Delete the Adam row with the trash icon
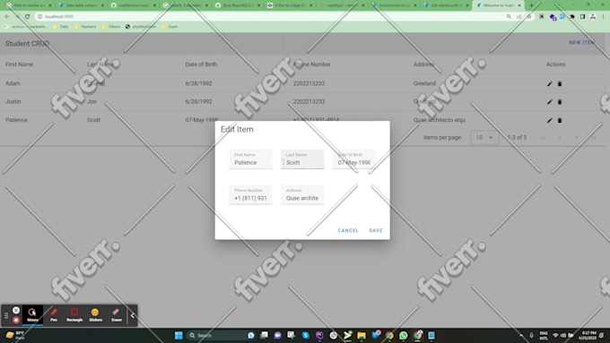This screenshot has width=610, height=343. [560, 83]
